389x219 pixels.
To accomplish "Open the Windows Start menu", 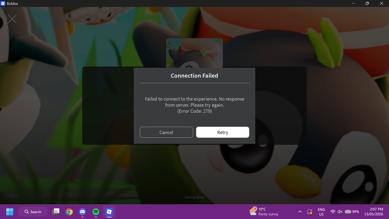I will [x=9, y=212].
